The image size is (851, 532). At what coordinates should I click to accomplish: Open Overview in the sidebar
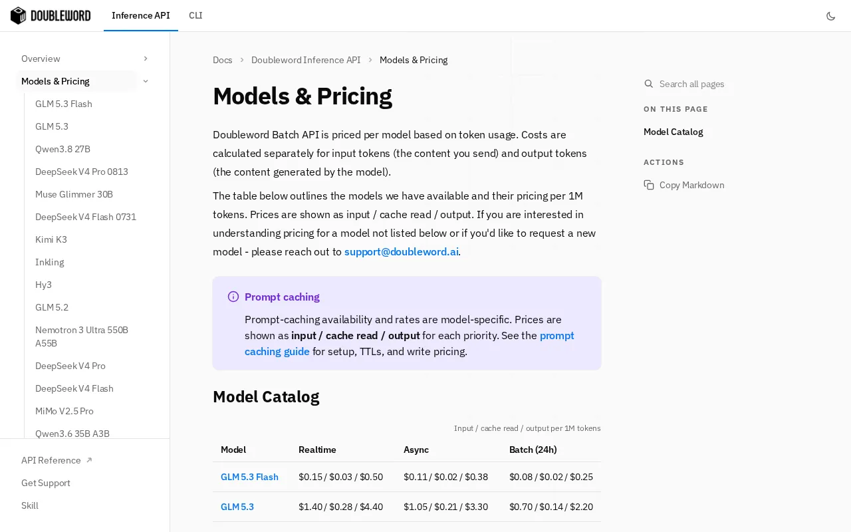[x=41, y=59]
